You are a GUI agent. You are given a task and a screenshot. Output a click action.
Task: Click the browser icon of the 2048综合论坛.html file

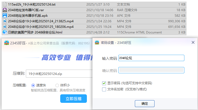[x=5, y=32]
